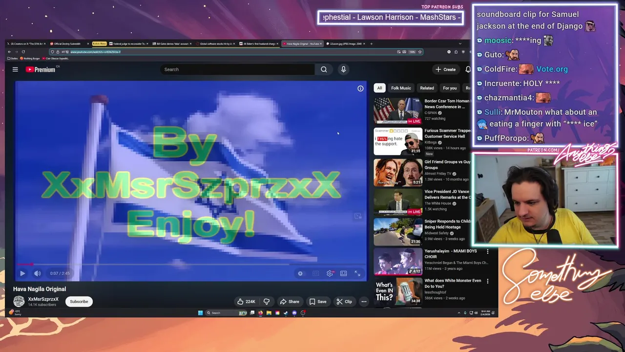Open the YouTube hamburger guide menu
Screen dimensions: 625x352
(15, 69)
